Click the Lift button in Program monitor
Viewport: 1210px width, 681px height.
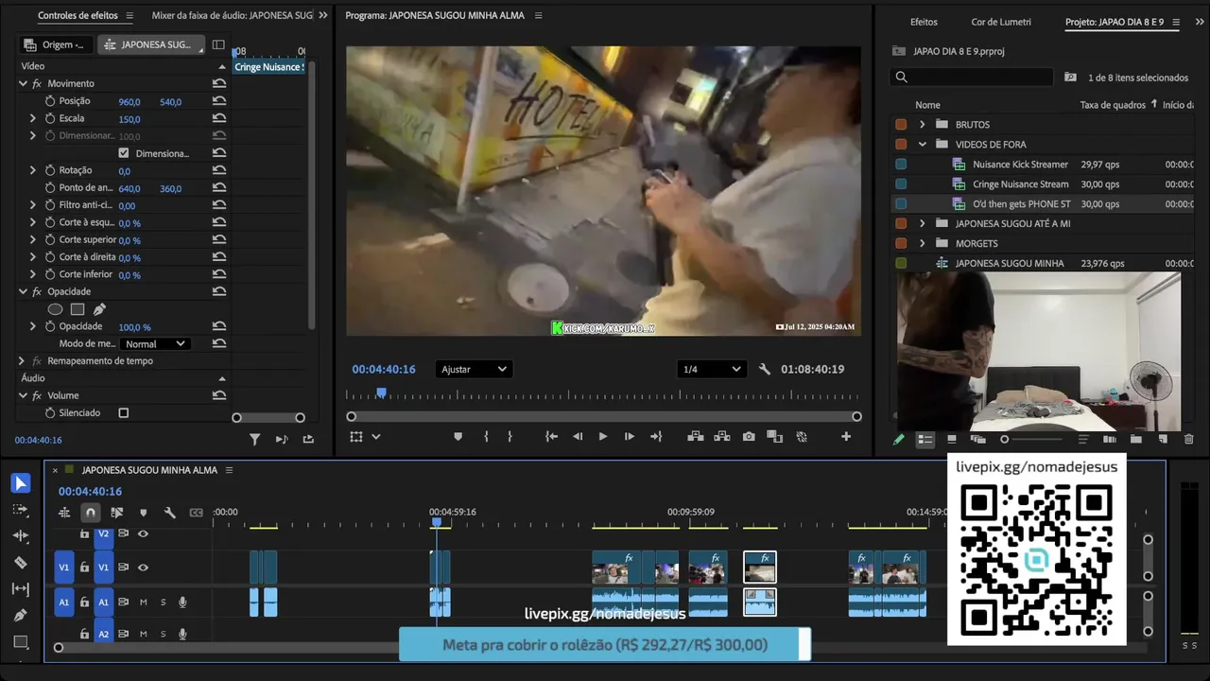[x=696, y=437]
